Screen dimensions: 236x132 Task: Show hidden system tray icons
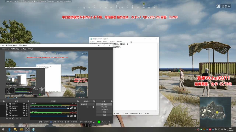click(x=195, y=129)
